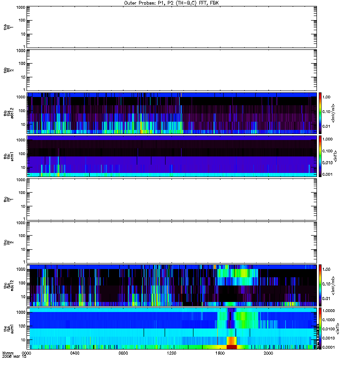
Task: Select the empty thc fff 1 plot panel
Action: click(172, 199)
